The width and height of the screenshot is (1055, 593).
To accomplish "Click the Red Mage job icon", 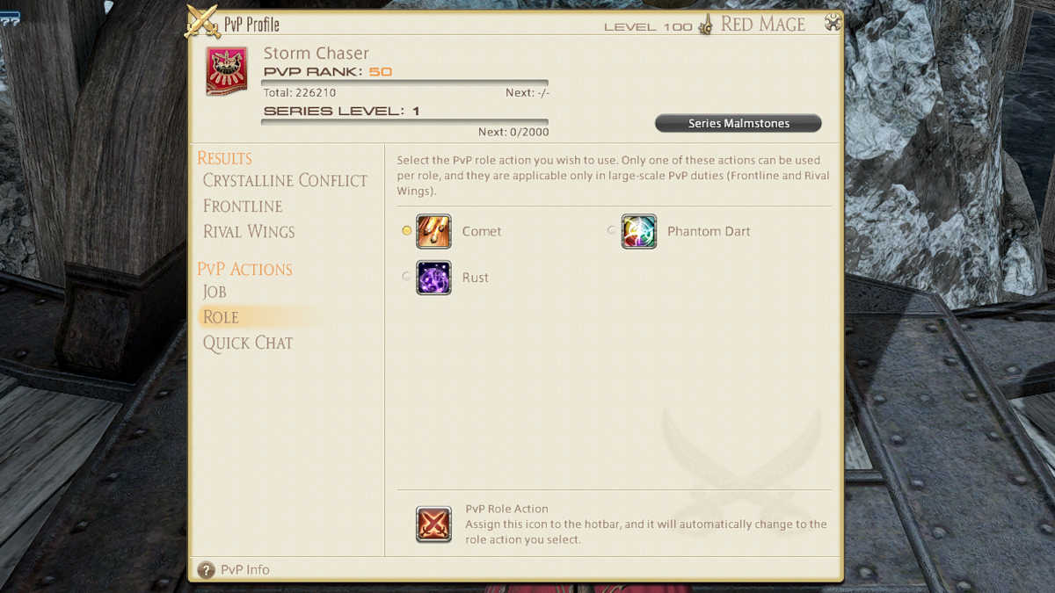I will point(705,25).
